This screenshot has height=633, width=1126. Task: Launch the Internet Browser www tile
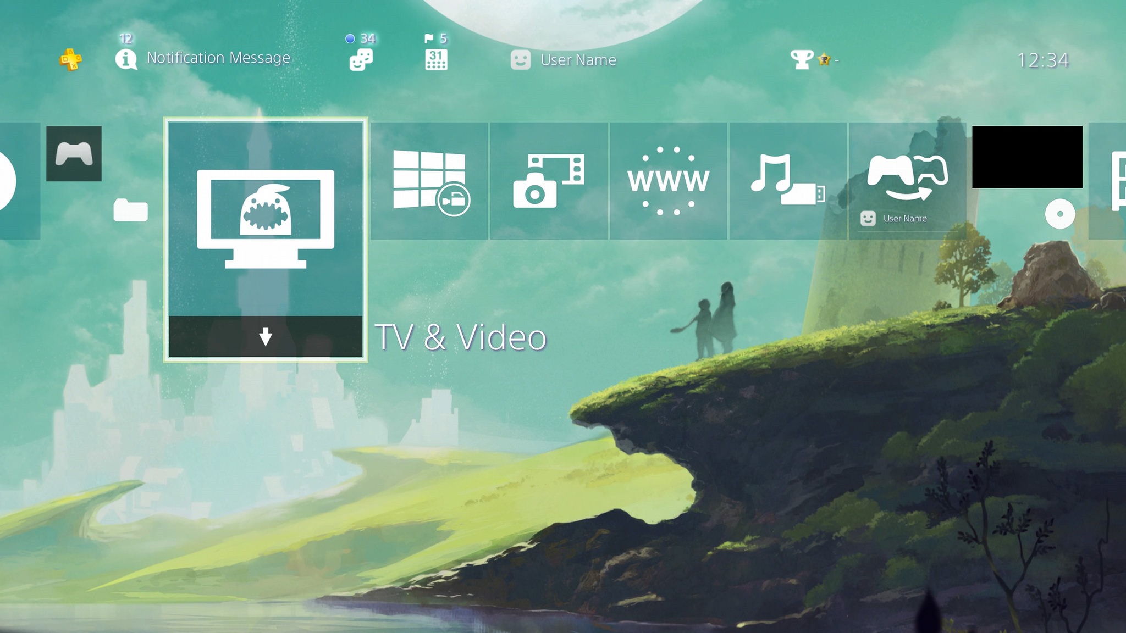668,181
